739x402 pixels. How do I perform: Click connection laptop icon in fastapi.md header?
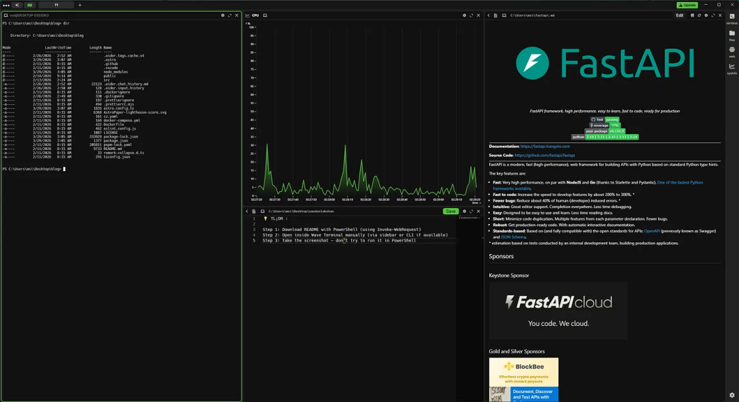(x=504, y=16)
